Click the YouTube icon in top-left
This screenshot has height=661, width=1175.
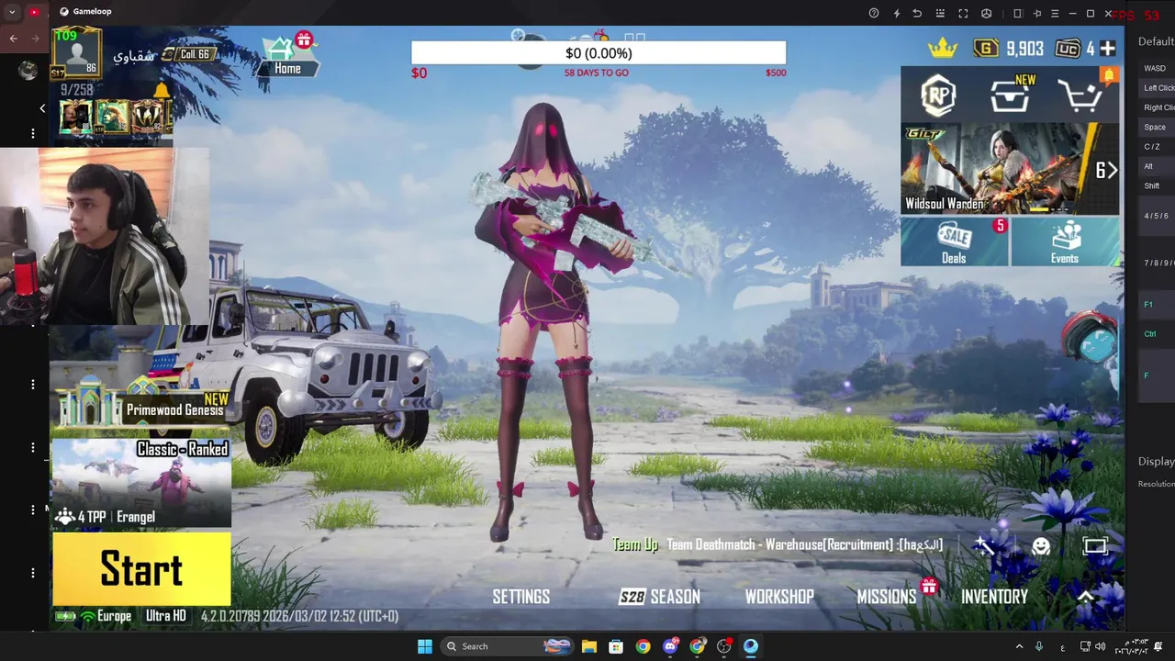tap(34, 12)
